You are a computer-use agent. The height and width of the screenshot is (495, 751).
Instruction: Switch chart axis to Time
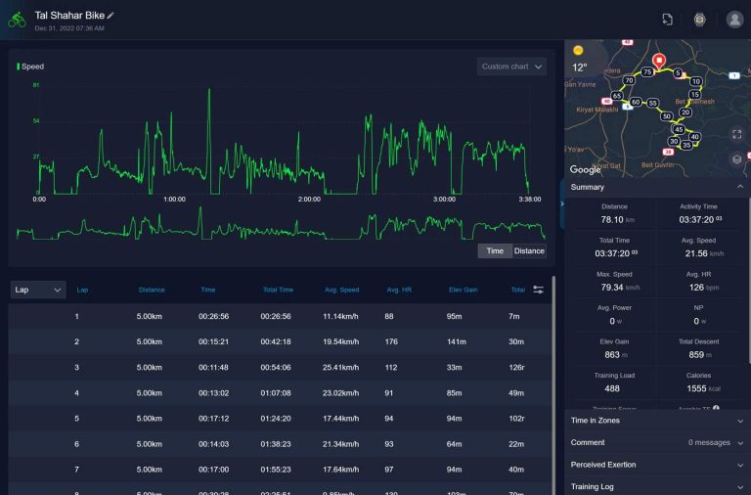click(495, 251)
